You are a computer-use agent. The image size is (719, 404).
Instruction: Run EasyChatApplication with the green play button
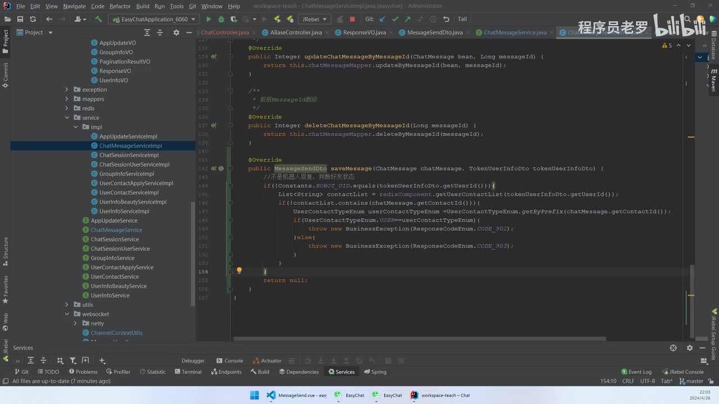[208, 19]
